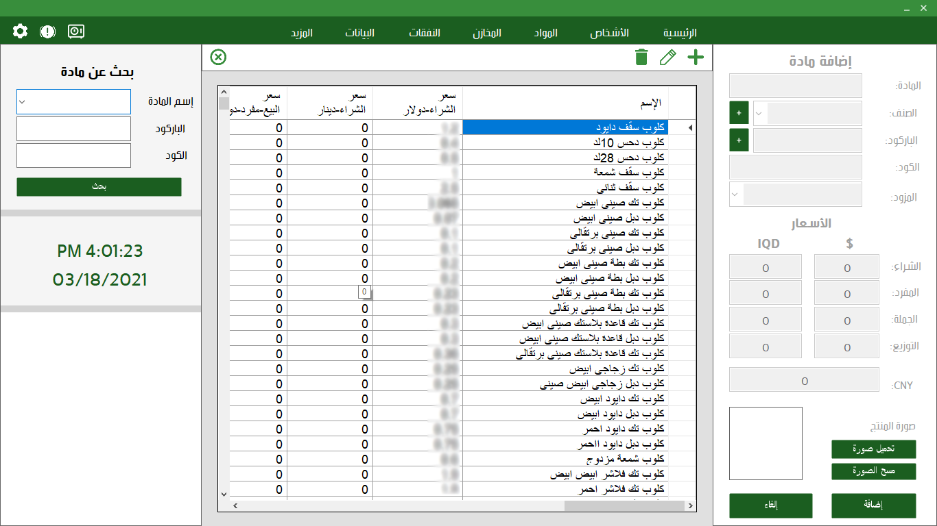Switch to the البيانات menu
This screenshot has height=526, width=937.
[x=360, y=32]
